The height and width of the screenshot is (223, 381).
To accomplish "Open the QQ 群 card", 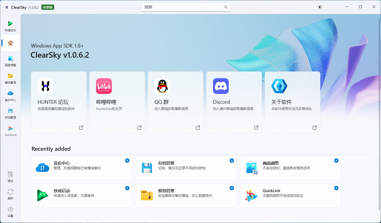I will [175, 102].
